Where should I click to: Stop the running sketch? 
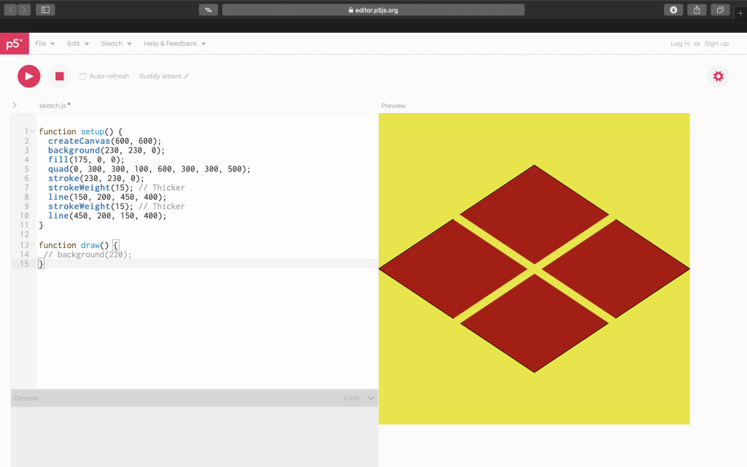pos(60,76)
